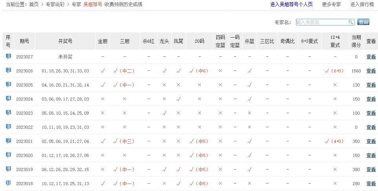Open 查看 link for issue 2023027
378x191 pixels.
tap(371, 57)
